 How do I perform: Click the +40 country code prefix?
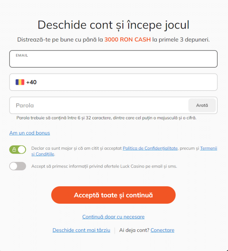pos(31,82)
